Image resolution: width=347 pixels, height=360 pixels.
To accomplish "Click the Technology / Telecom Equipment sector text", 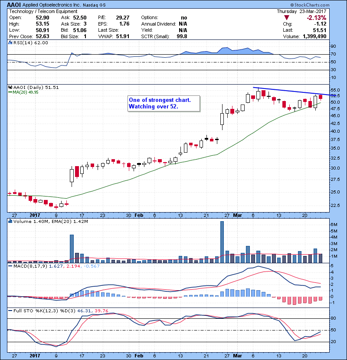I will 43,11.
